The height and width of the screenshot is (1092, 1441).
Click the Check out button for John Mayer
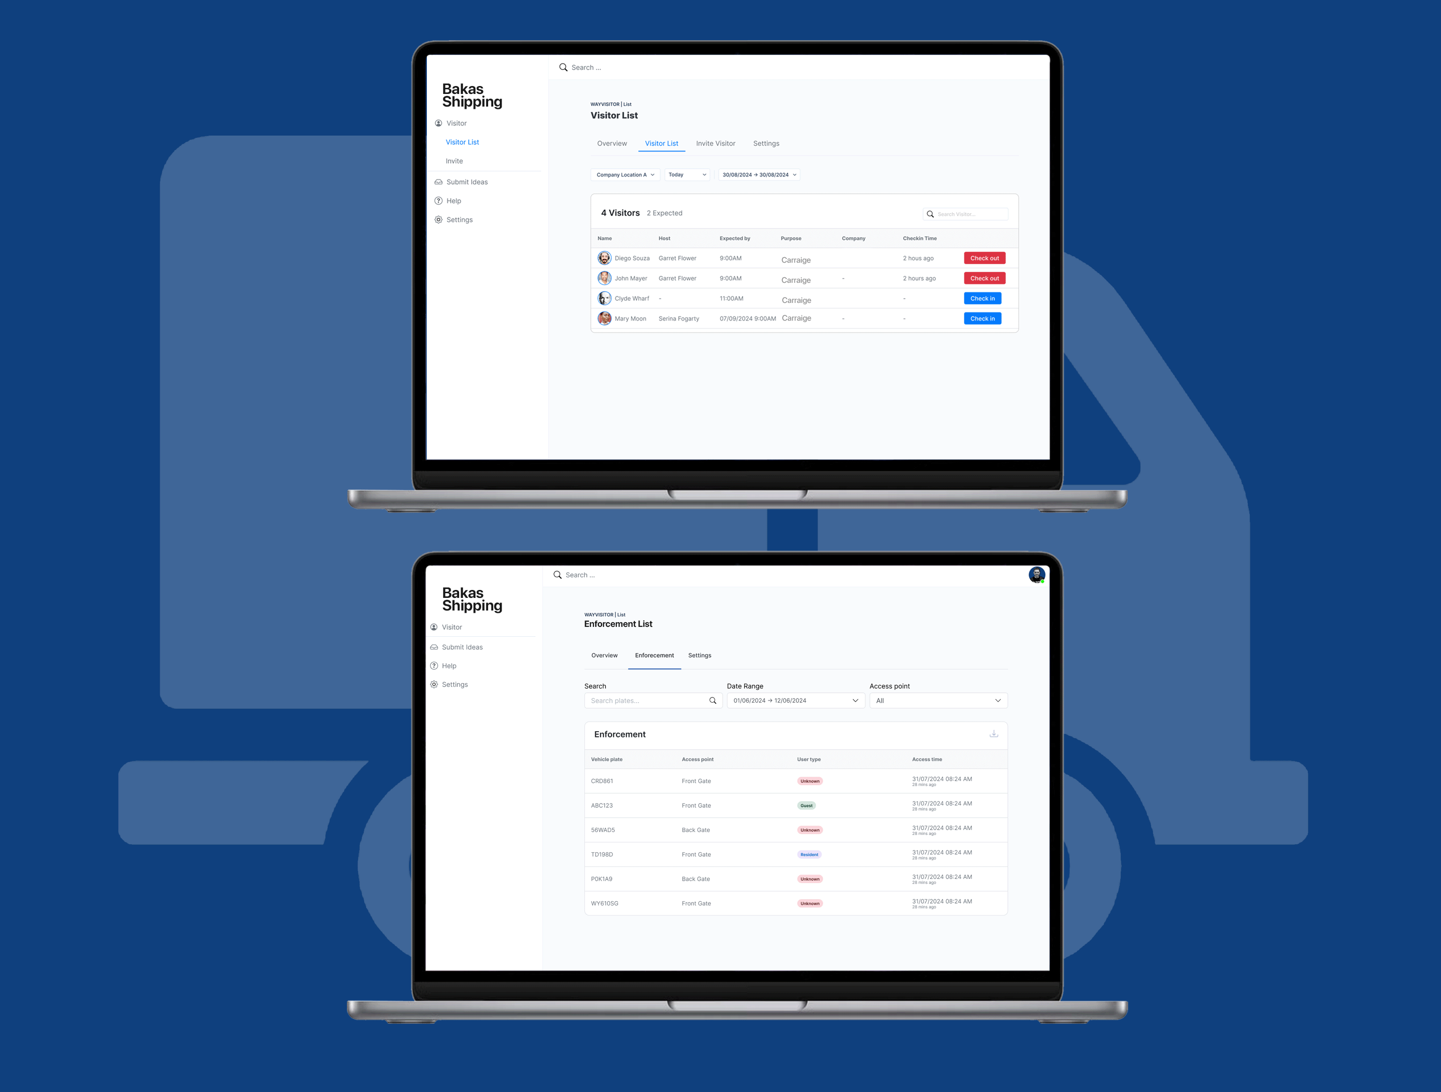tap(983, 278)
